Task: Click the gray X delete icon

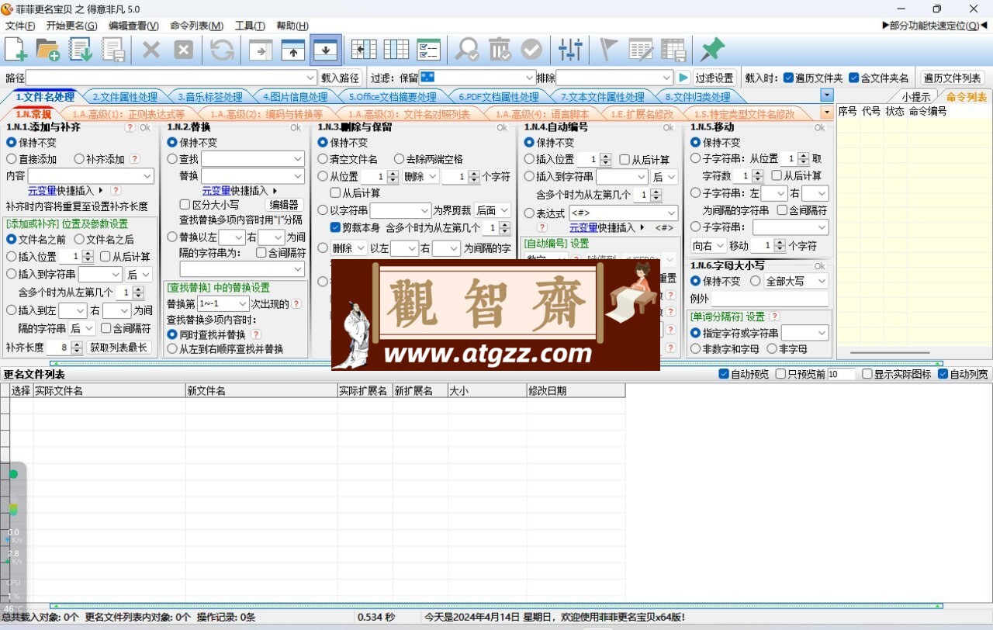Action: (151, 50)
